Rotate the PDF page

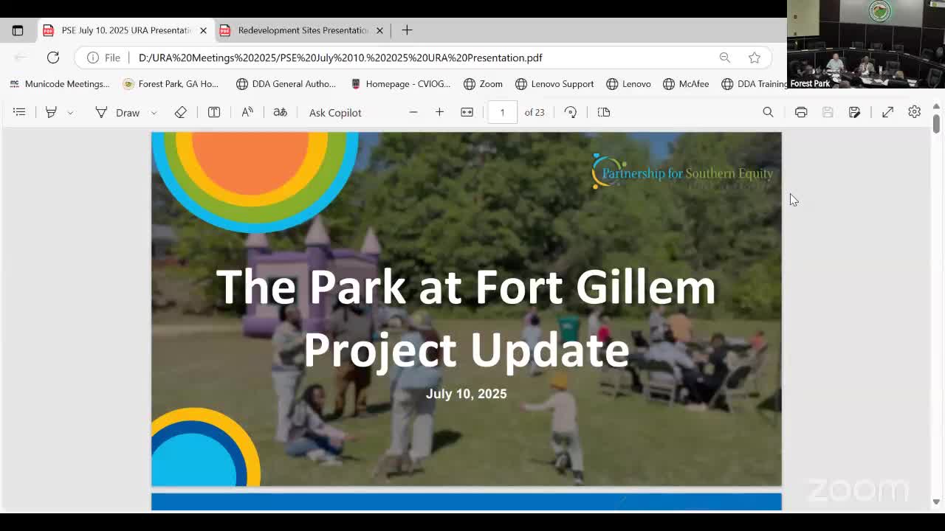click(x=571, y=112)
